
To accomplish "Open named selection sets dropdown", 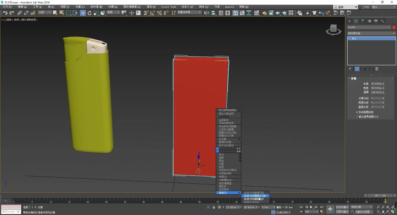I will point(189,12).
